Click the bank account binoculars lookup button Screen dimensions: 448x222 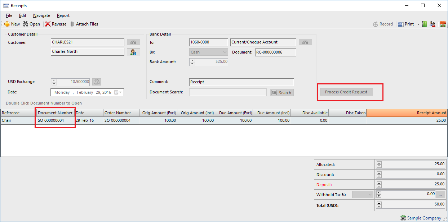coord(305,42)
